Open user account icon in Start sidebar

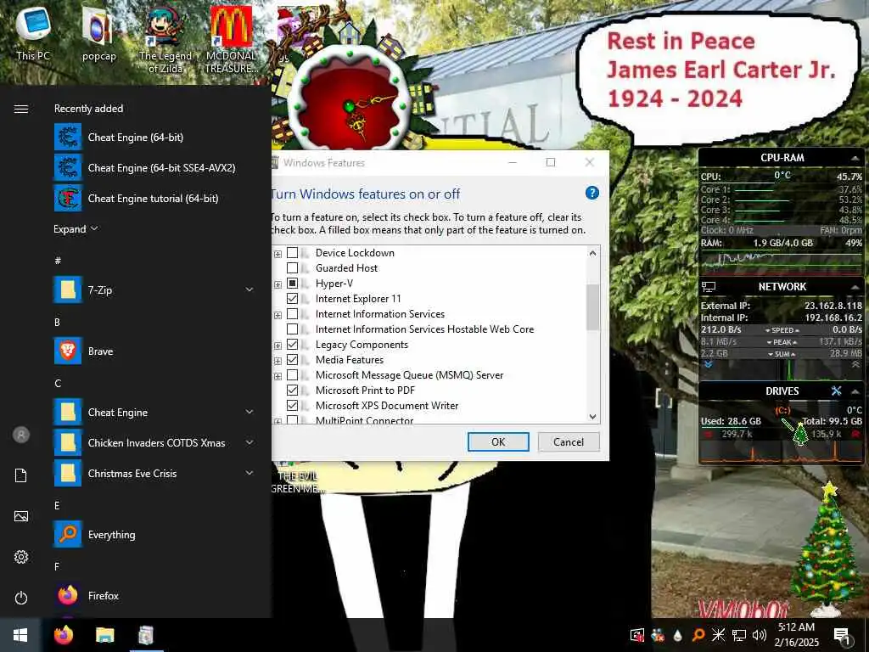pos(21,435)
